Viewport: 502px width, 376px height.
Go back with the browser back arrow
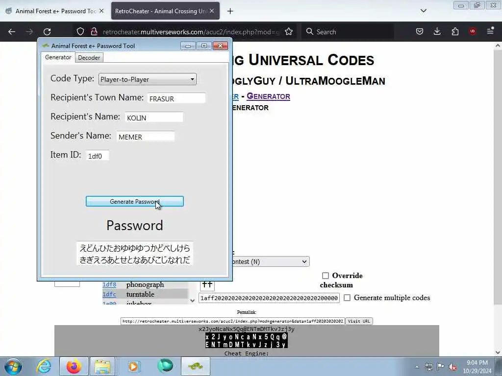click(x=12, y=32)
